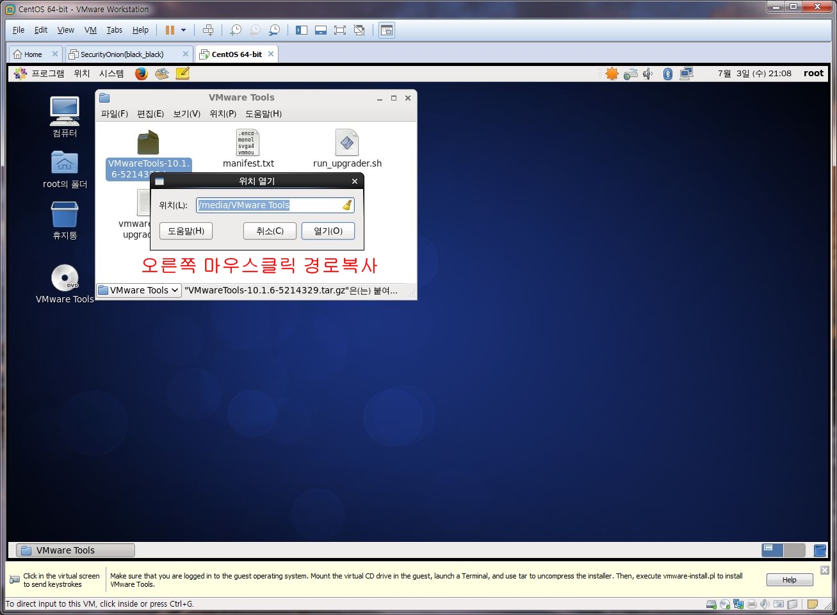This screenshot has width=837, height=615.
Task: Click the 취소(C) cancel button
Action: tap(270, 231)
